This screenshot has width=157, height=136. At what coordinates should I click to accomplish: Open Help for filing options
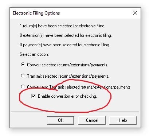(x=123, y=120)
